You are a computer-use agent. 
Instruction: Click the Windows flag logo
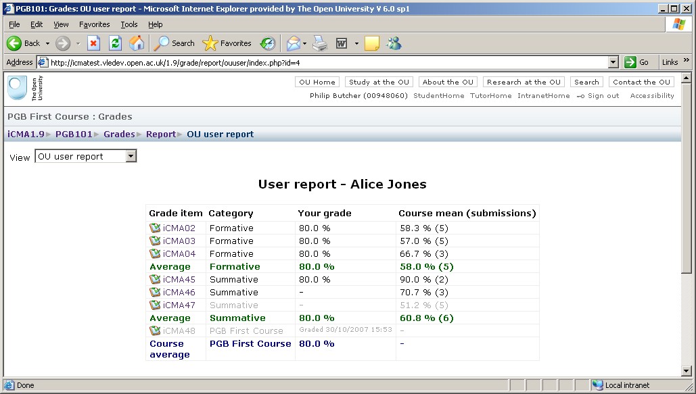click(x=678, y=24)
